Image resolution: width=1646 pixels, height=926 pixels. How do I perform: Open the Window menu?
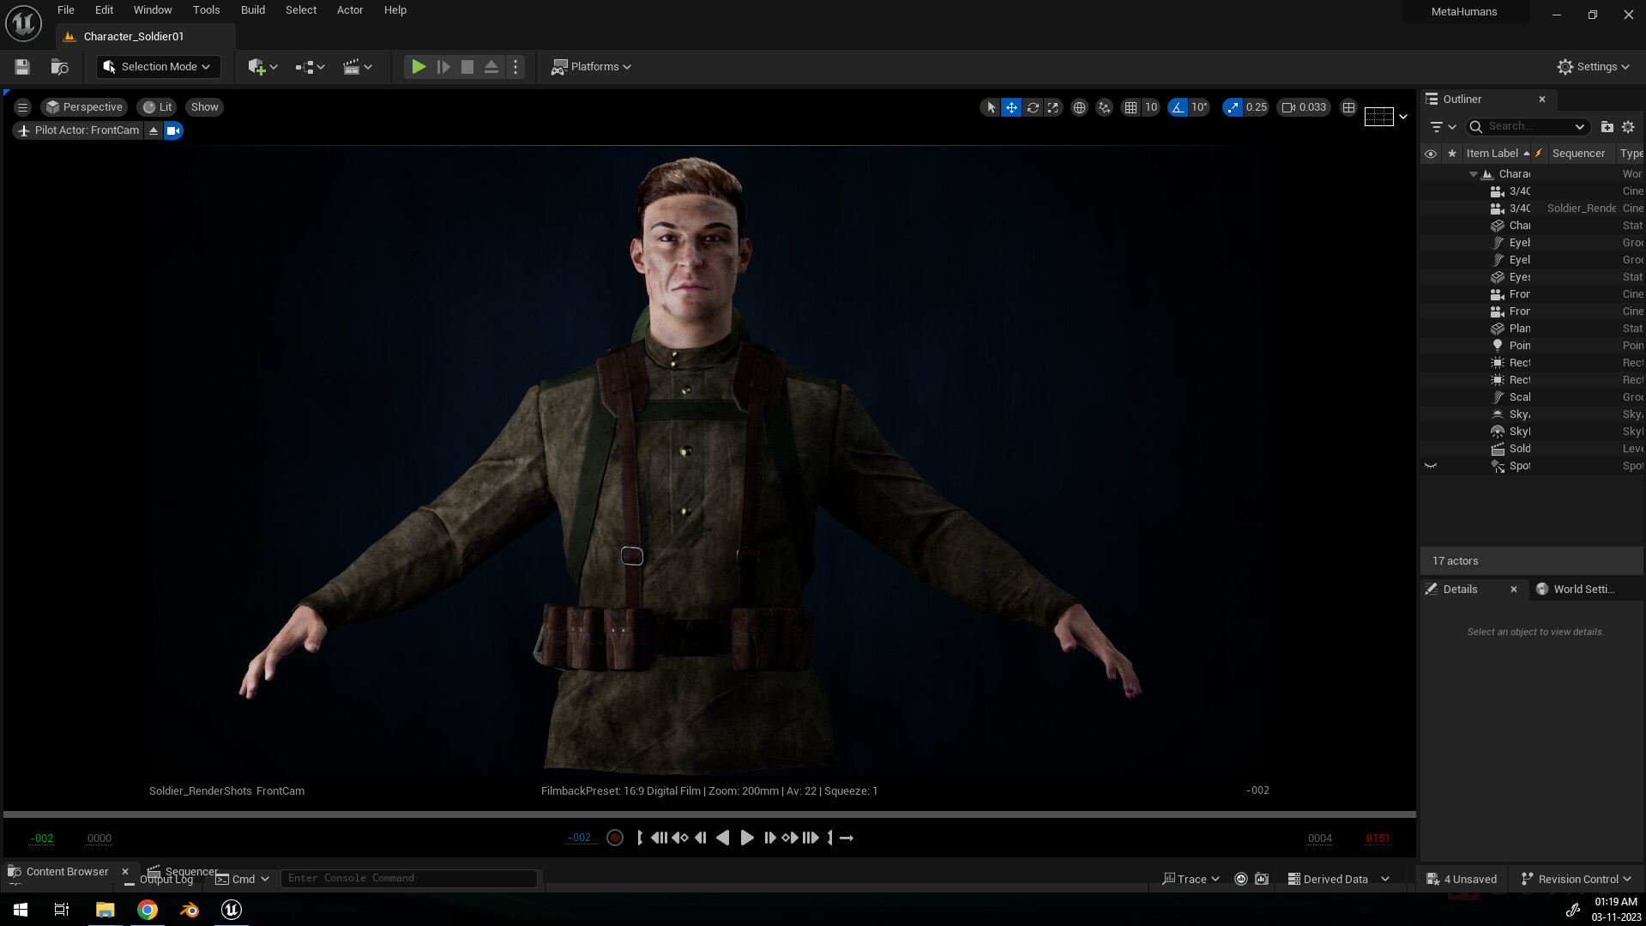153,10
